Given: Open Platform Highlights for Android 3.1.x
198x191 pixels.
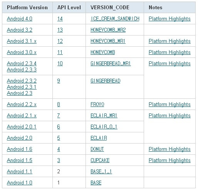Looking at the screenshot, I should click(169, 41).
